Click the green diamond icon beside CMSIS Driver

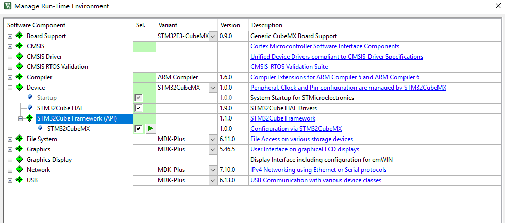point(20,56)
